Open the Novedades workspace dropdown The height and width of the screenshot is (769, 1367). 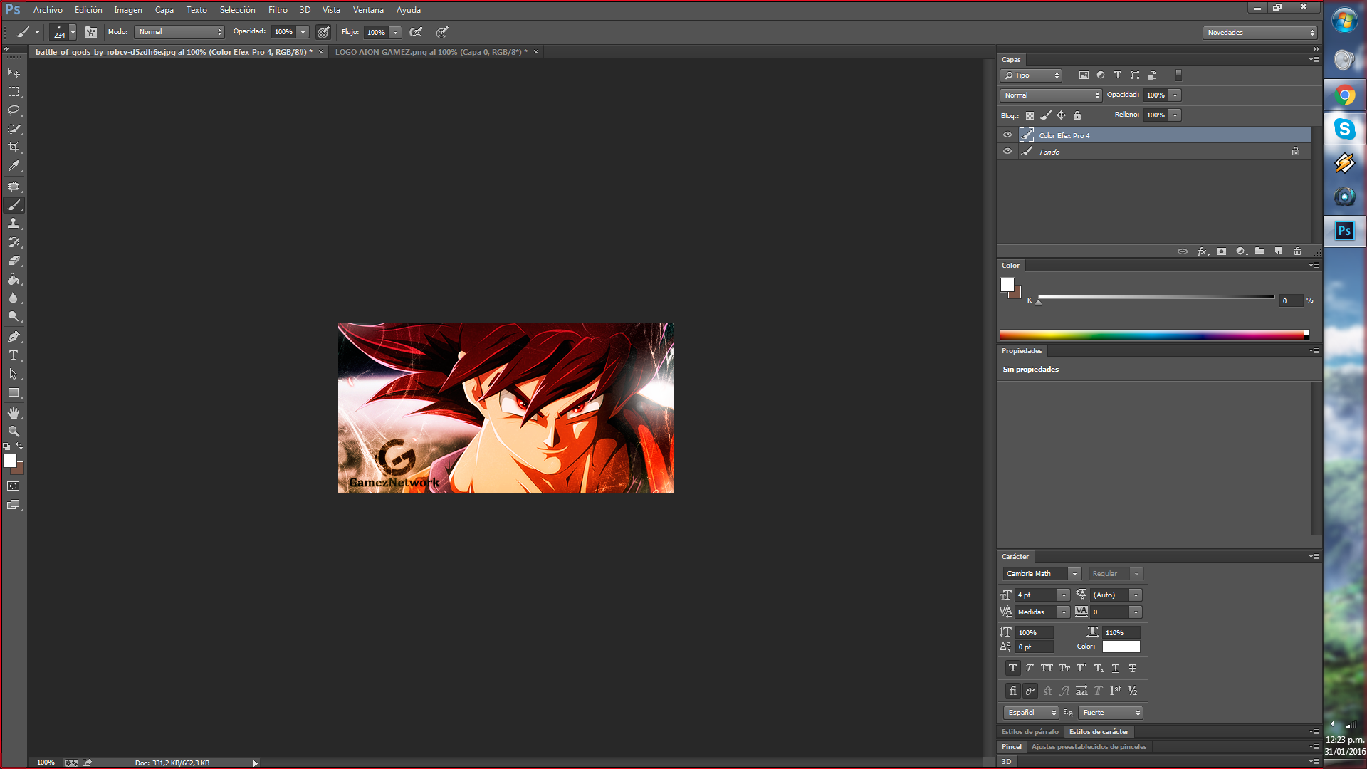pyautogui.click(x=1259, y=33)
